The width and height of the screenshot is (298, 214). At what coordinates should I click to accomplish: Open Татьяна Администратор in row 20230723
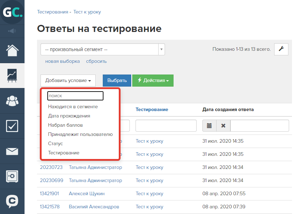click(x=95, y=167)
